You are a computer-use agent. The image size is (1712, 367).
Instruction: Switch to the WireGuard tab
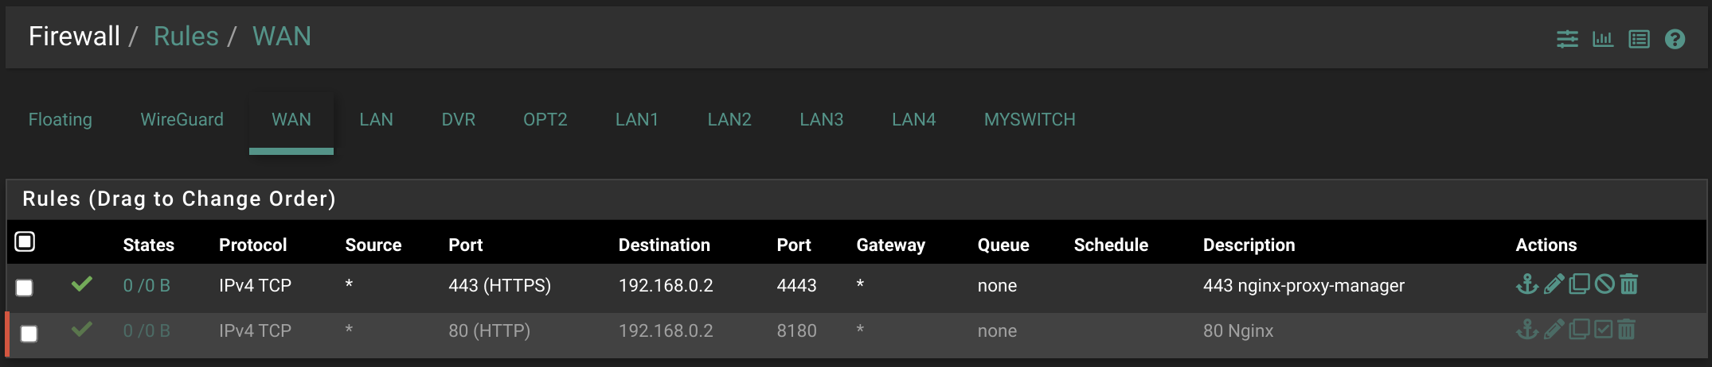[182, 119]
